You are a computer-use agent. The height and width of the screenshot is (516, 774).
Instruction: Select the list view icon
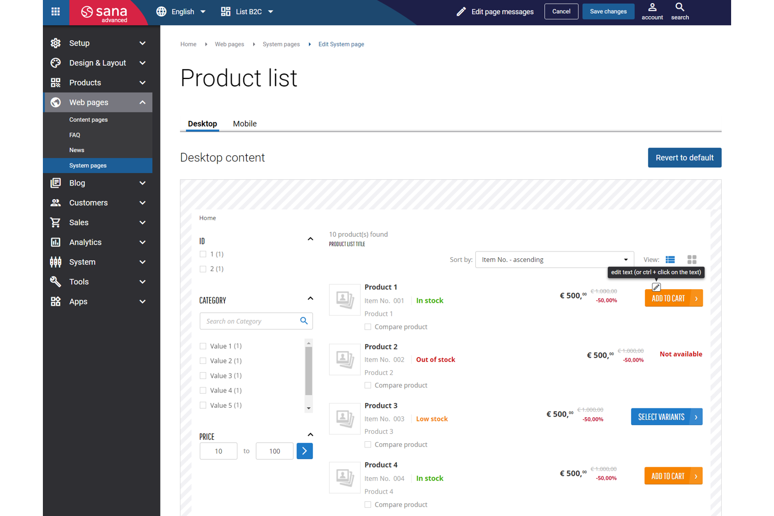click(670, 259)
